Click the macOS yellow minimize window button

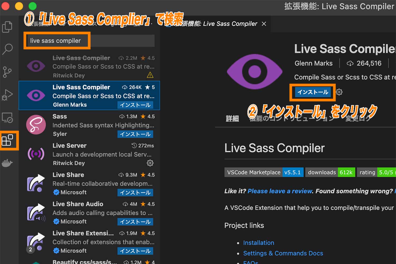(19, 6)
